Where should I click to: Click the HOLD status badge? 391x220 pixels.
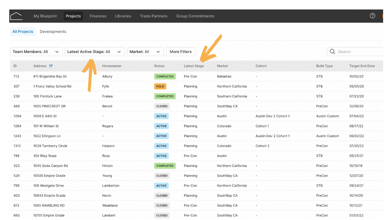point(160,86)
